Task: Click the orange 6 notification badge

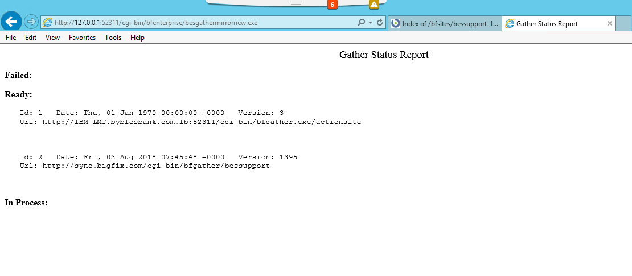Action: click(332, 5)
